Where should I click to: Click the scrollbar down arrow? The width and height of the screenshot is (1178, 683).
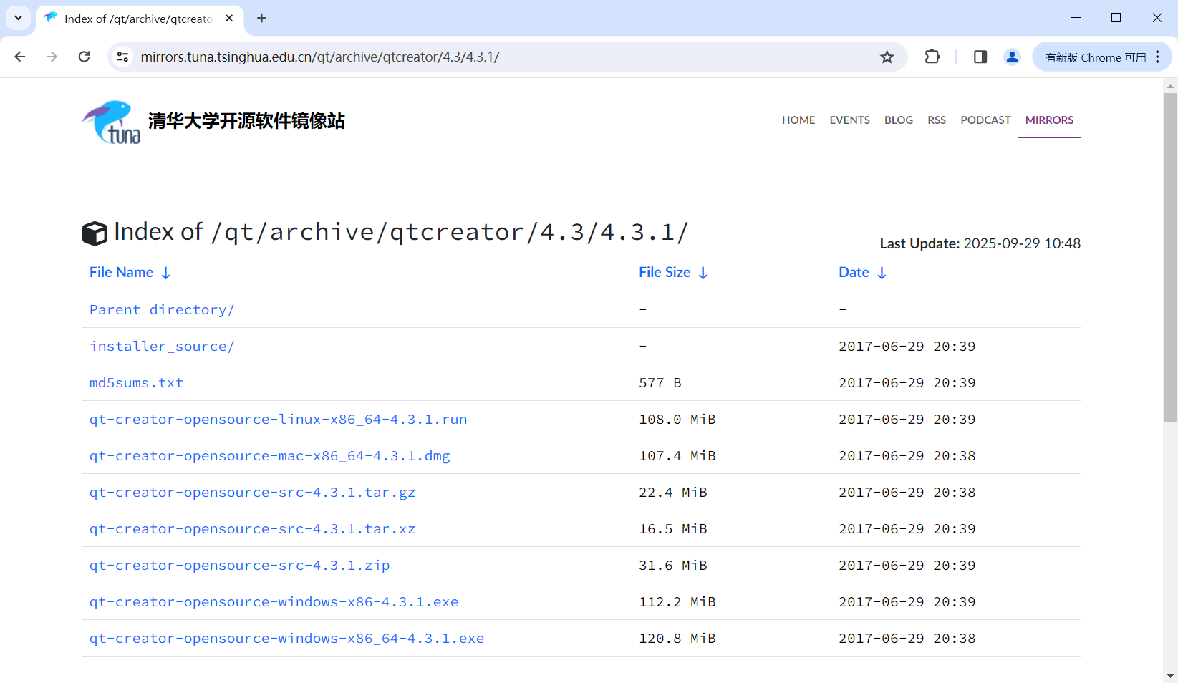pos(1170,675)
